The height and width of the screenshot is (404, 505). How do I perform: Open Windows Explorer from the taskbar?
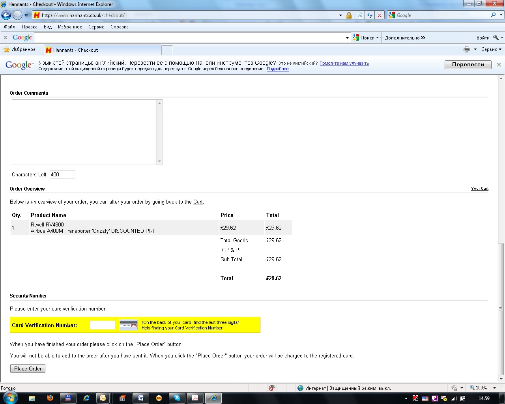(x=32, y=398)
